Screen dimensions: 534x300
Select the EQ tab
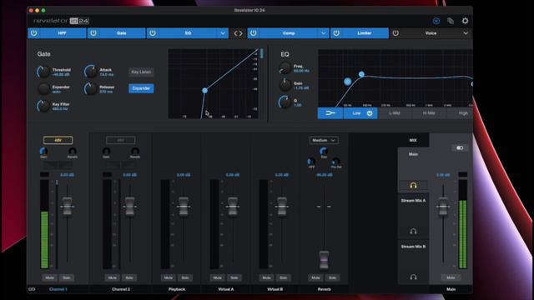(188, 33)
